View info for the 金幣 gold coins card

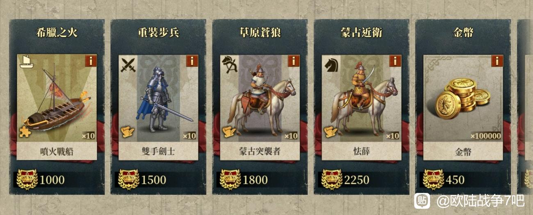pos(497,61)
